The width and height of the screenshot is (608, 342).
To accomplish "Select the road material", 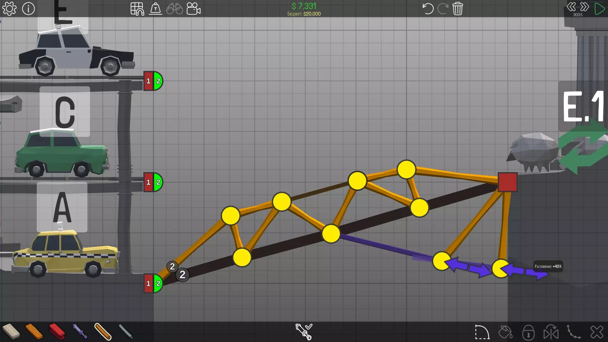I will (x=11, y=331).
